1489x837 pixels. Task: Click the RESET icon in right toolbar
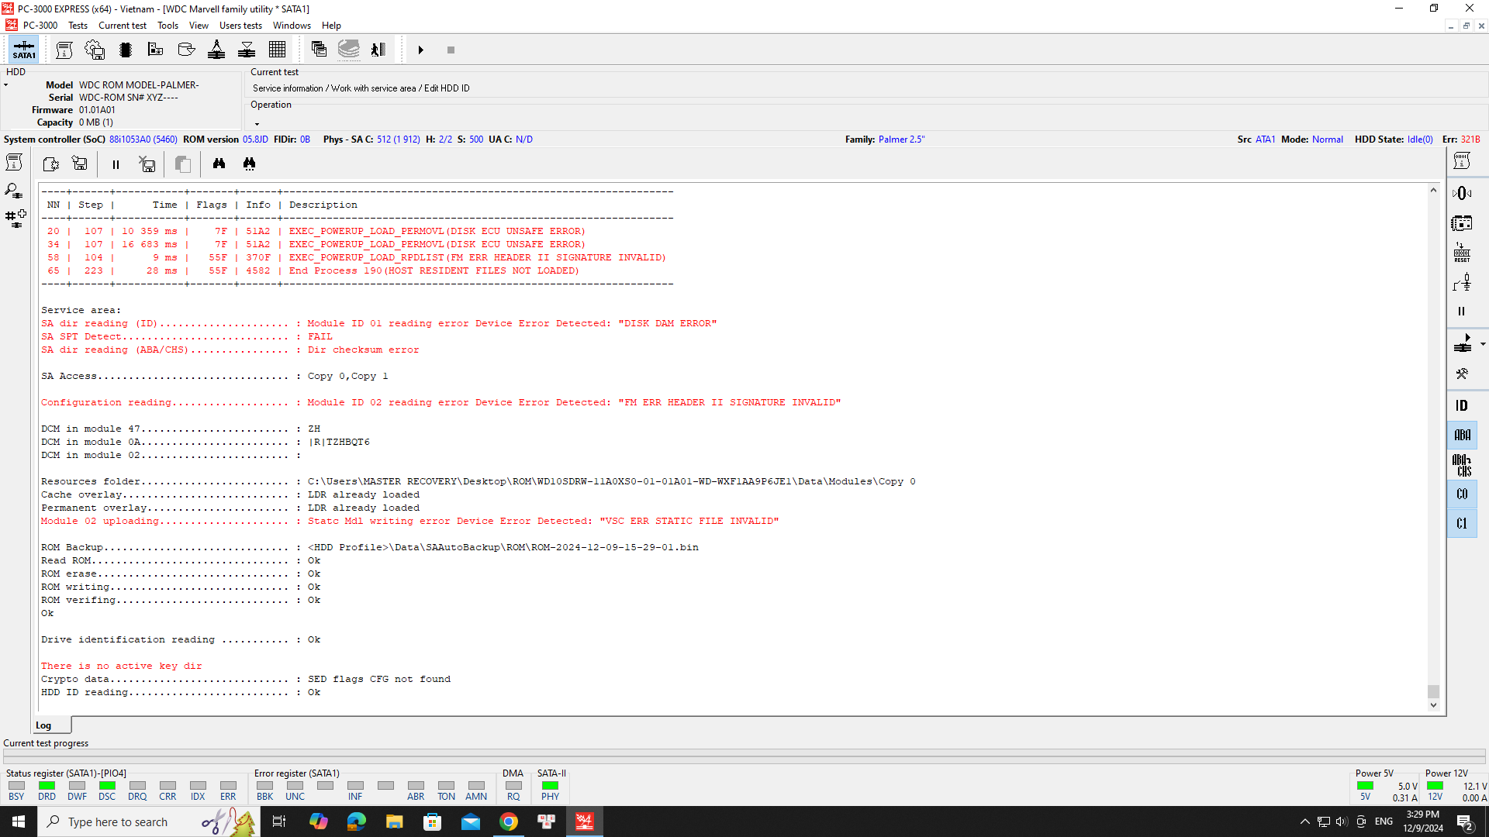[x=1462, y=253]
